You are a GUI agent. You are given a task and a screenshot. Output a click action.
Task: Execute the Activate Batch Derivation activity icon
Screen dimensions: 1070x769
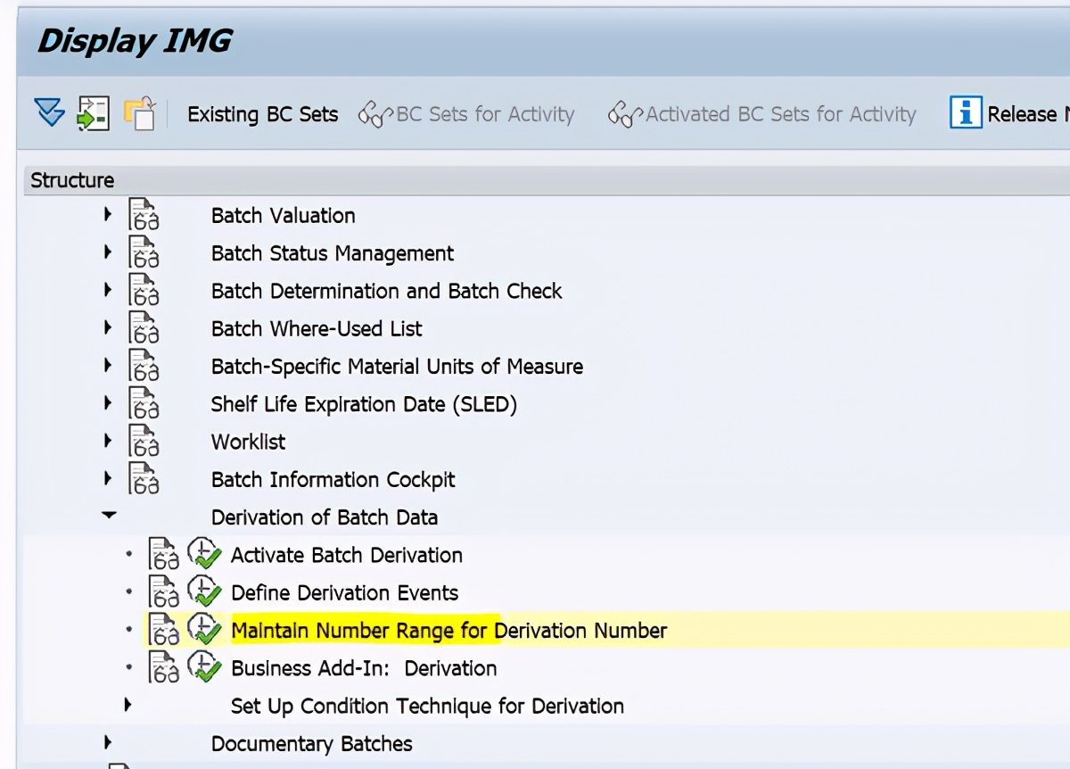pyautogui.click(x=204, y=554)
